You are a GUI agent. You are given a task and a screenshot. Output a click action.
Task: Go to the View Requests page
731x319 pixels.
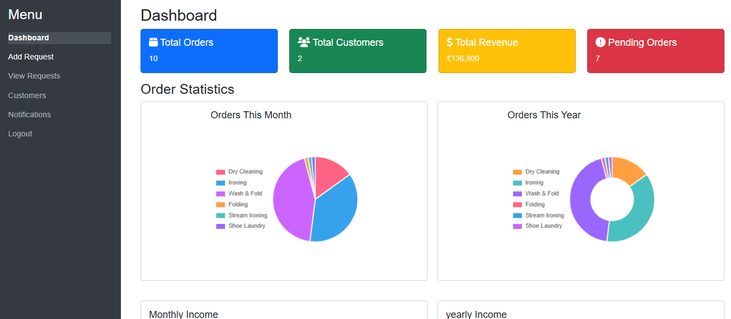coord(34,76)
